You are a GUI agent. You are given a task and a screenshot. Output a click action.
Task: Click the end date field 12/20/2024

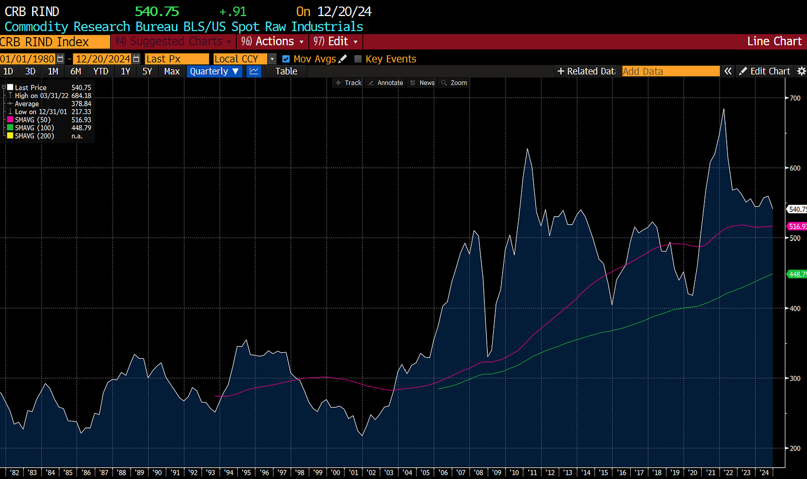click(x=103, y=59)
